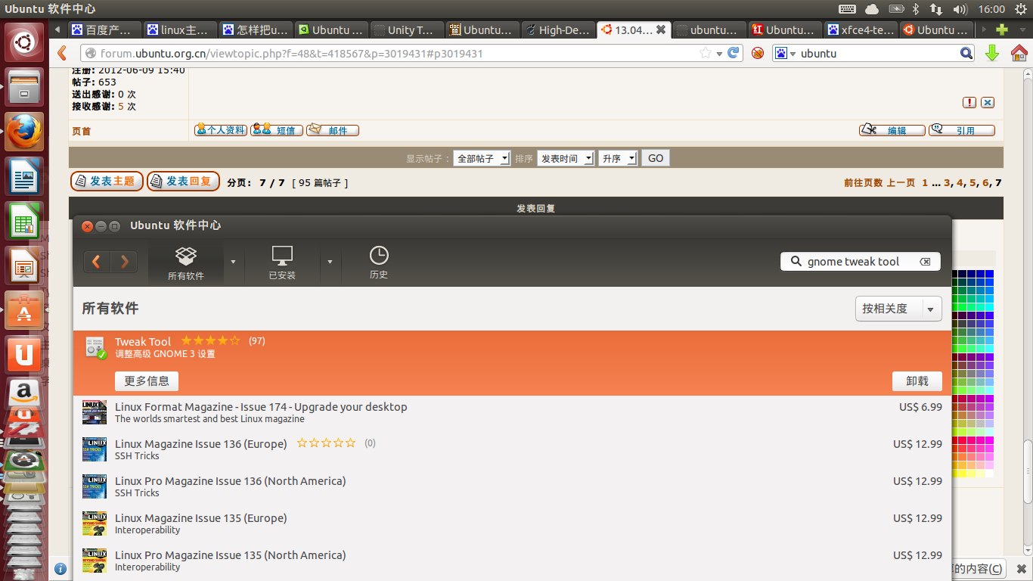This screenshot has height=581, width=1033.
Task: Open Firefox downloads green arrow
Action: click(x=992, y=53)
